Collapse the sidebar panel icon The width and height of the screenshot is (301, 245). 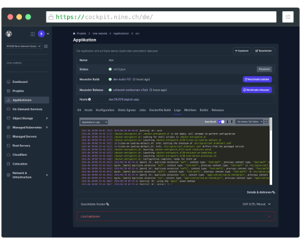33,34
